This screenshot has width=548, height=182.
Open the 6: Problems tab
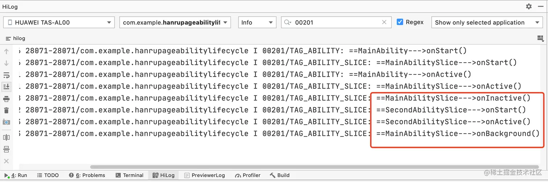click(x=87, y=175)
